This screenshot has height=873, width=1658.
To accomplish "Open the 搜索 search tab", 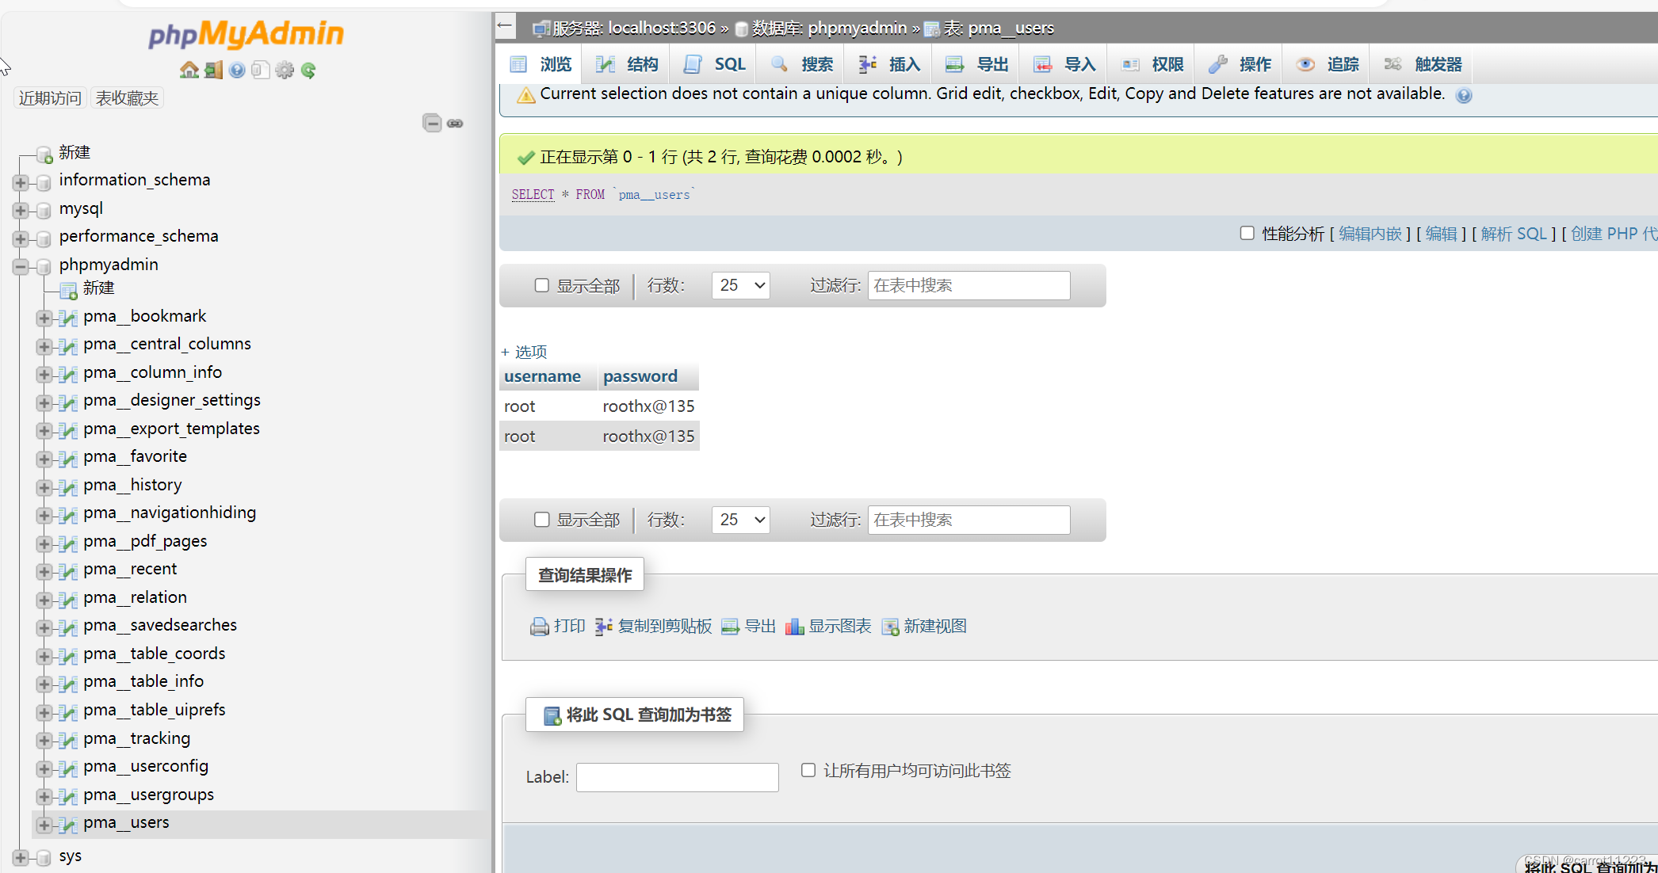I will coord(802,64).
